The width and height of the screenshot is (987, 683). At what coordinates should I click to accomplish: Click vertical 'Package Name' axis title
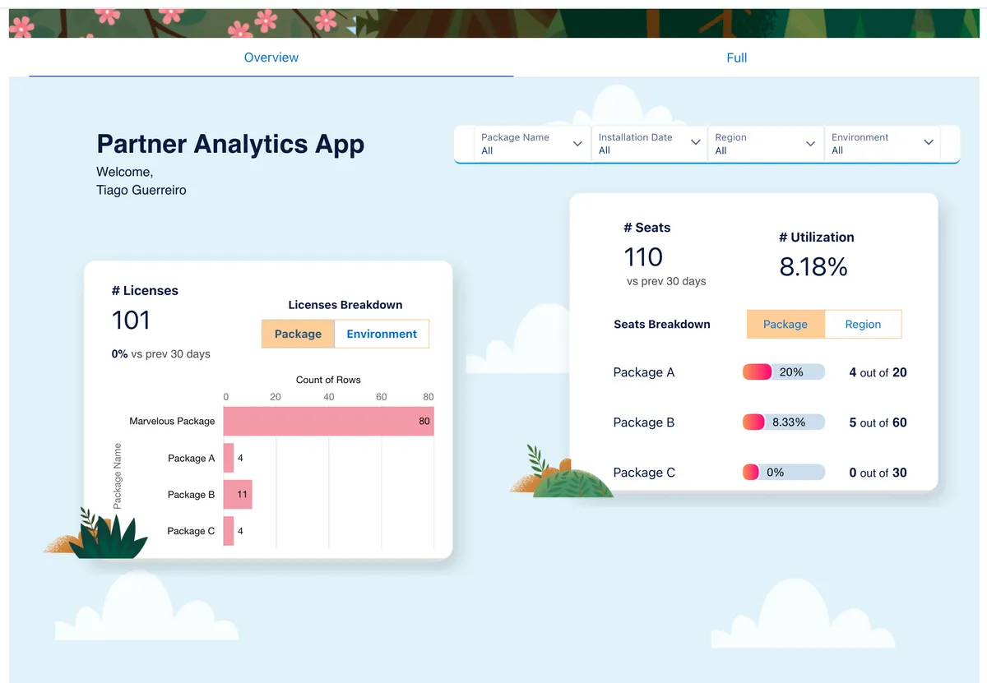point(118,476)
